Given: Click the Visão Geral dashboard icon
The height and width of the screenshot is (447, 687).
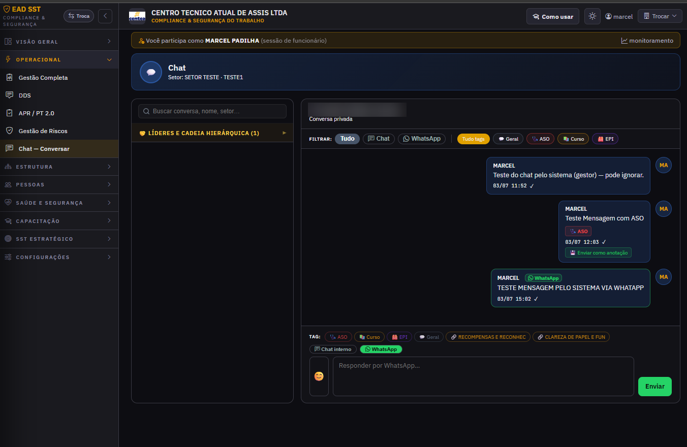Looking at the screenshot, I should 8,42.
